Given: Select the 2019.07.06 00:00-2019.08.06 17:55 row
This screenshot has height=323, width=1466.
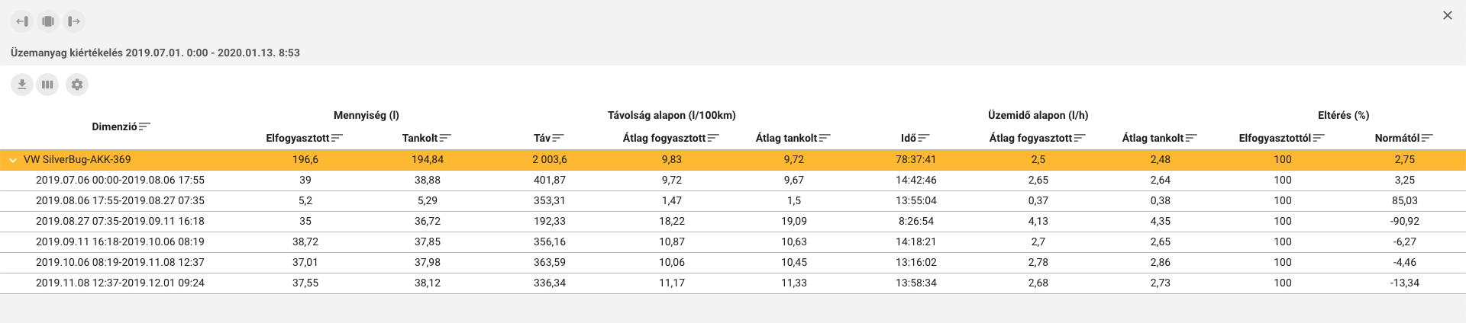Looking at the screenshot, I should pos(120,181).
